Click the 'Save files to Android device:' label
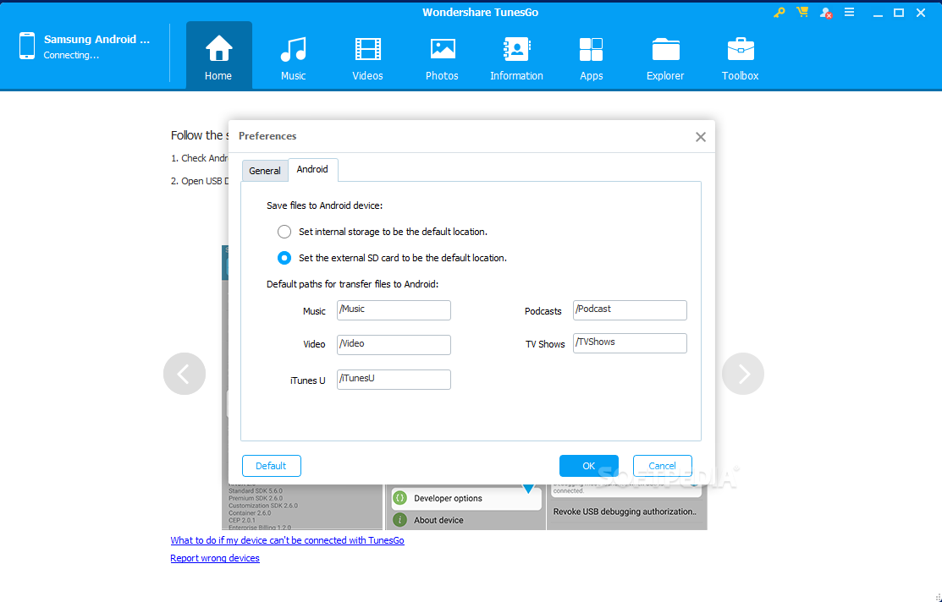The height and width of the screenshot is (602, 942). point(324,205)
